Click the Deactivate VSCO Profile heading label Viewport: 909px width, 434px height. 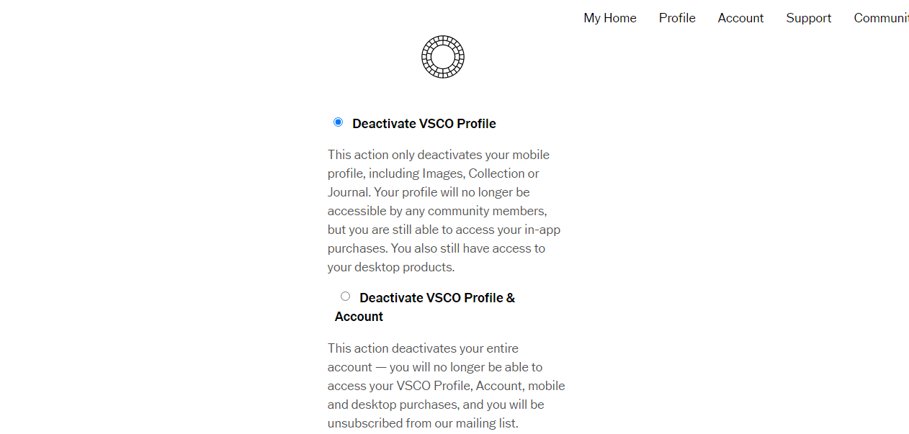pyautogui.click(x=424, y=123)
